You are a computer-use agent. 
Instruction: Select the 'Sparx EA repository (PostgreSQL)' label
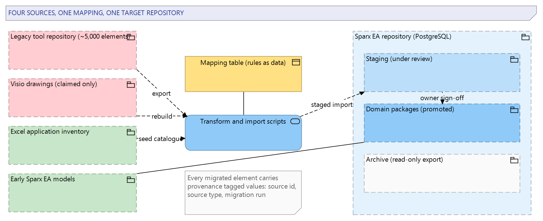coord(403,36)
